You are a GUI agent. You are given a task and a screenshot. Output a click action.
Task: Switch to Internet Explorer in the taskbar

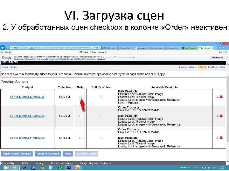tap(15, 168)
